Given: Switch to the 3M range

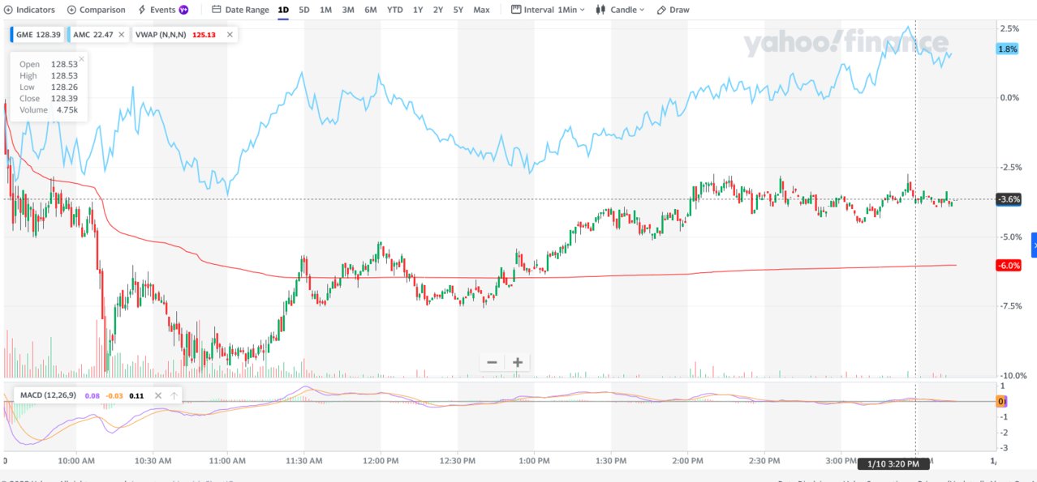Looking at the screenshot, I should (x=348, y=10).
